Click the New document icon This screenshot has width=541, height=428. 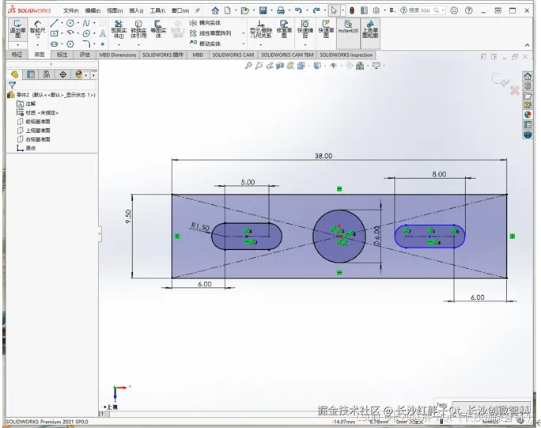228,11
